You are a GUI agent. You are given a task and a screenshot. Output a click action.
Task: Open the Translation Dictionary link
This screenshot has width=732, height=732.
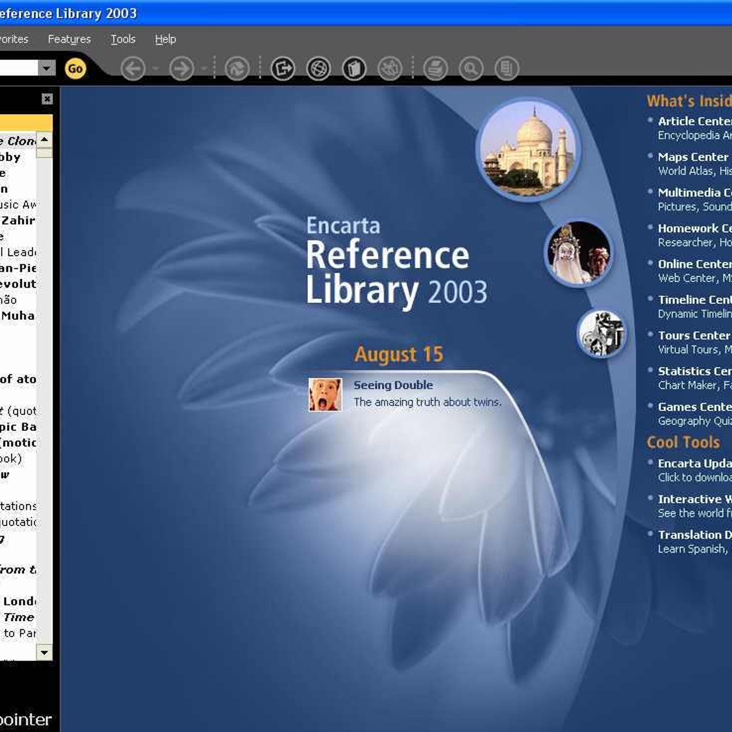(x=695, y=535)
